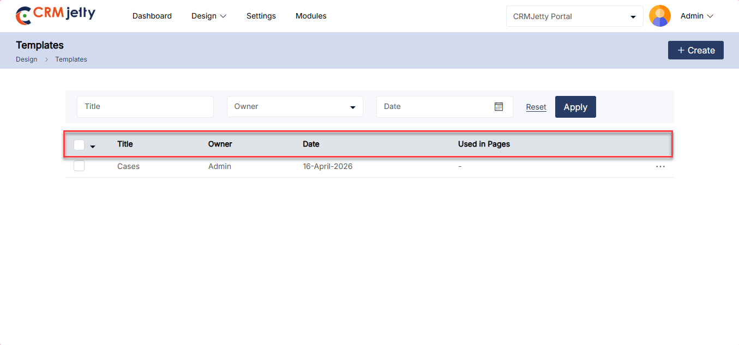Expand the bulk-select arrow beside header checkbox
The image size is (739, 345).
click(93, 146)
